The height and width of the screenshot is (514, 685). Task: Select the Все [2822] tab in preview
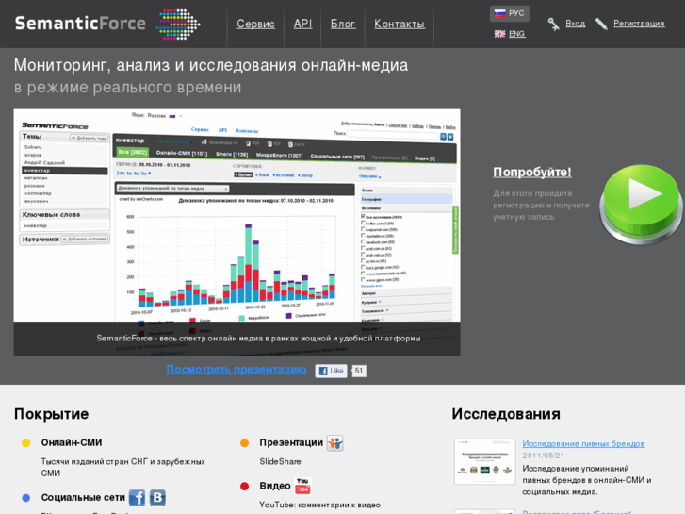pyautogui.click(x=132, y=152)
